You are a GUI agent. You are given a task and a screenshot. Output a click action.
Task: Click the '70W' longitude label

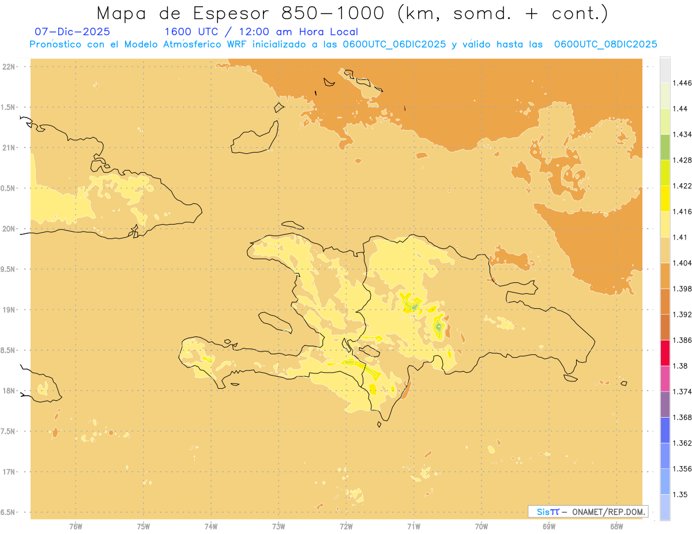(x=482, y=526)
